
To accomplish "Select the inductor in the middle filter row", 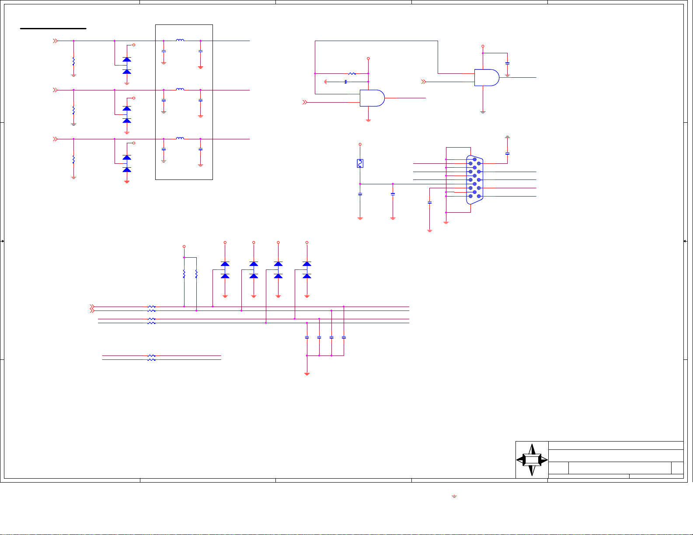I will point(180,89).
